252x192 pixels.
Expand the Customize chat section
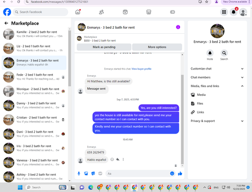coord(217,69)
